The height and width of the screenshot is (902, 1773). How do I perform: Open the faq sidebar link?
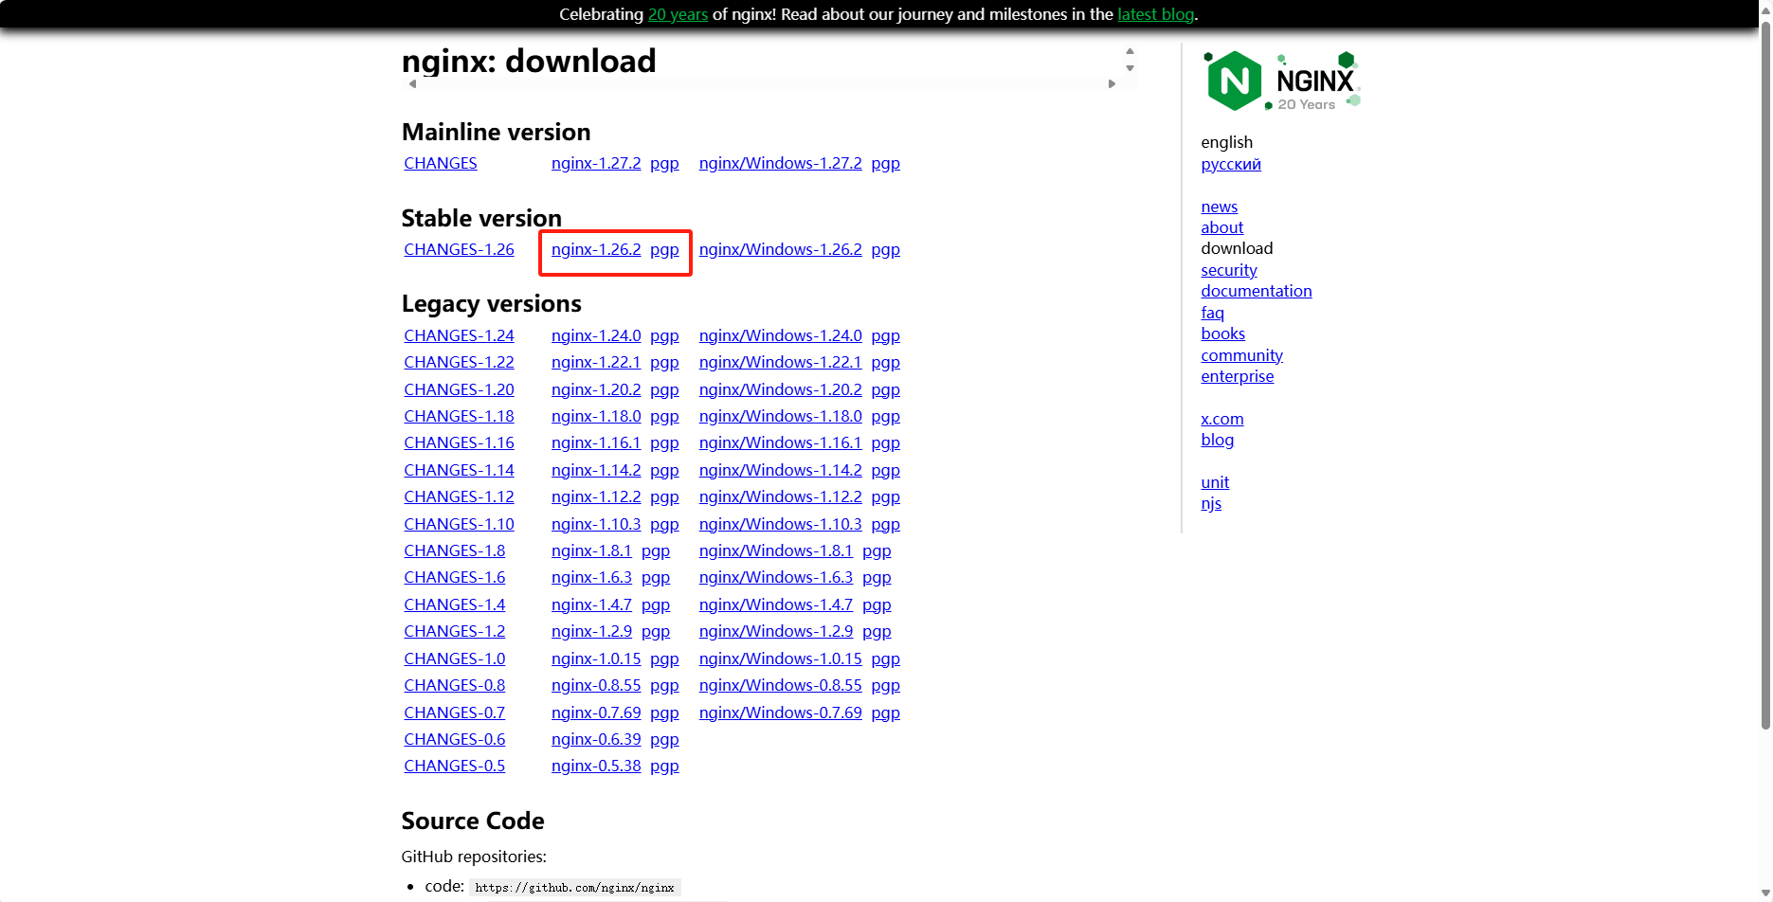click(1212, 313)
